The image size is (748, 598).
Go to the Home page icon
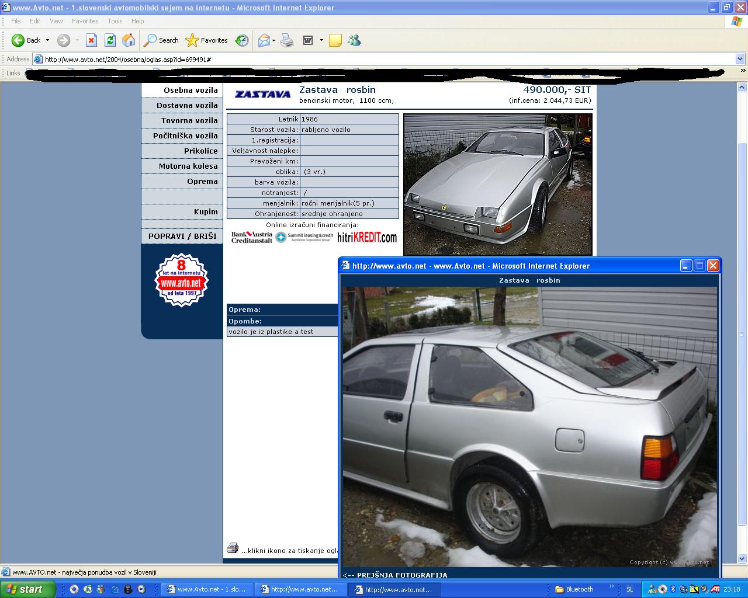(129, 40)
